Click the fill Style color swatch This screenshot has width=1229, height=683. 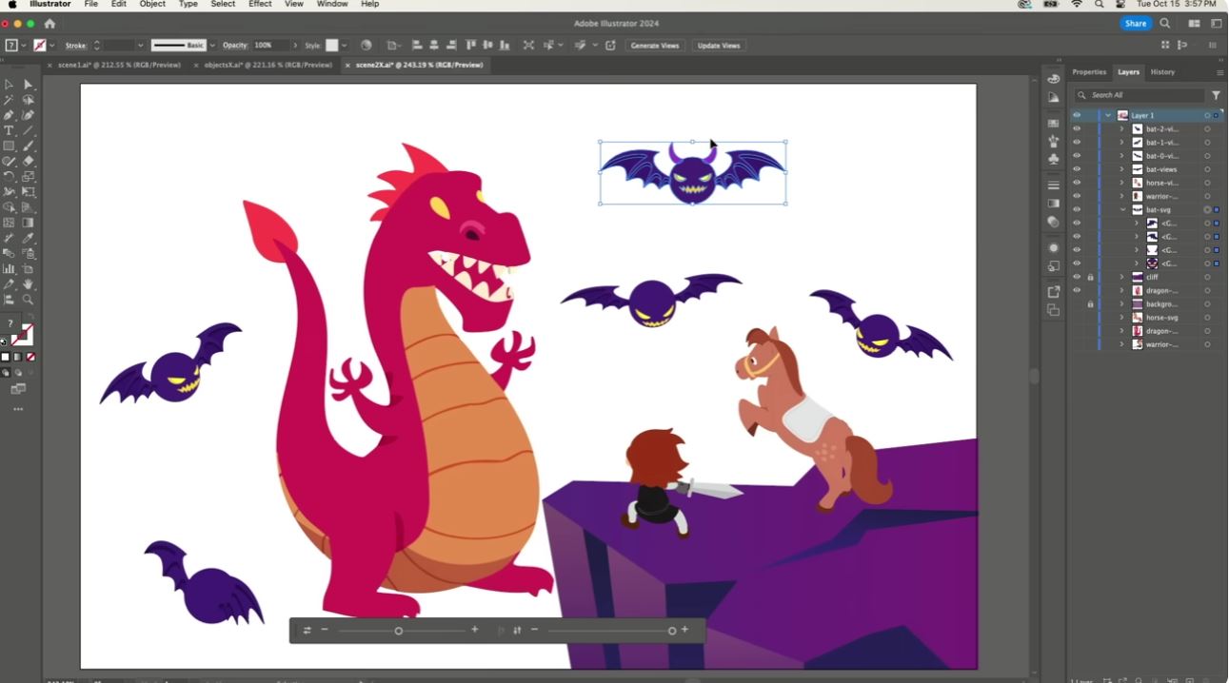[332, 45]
